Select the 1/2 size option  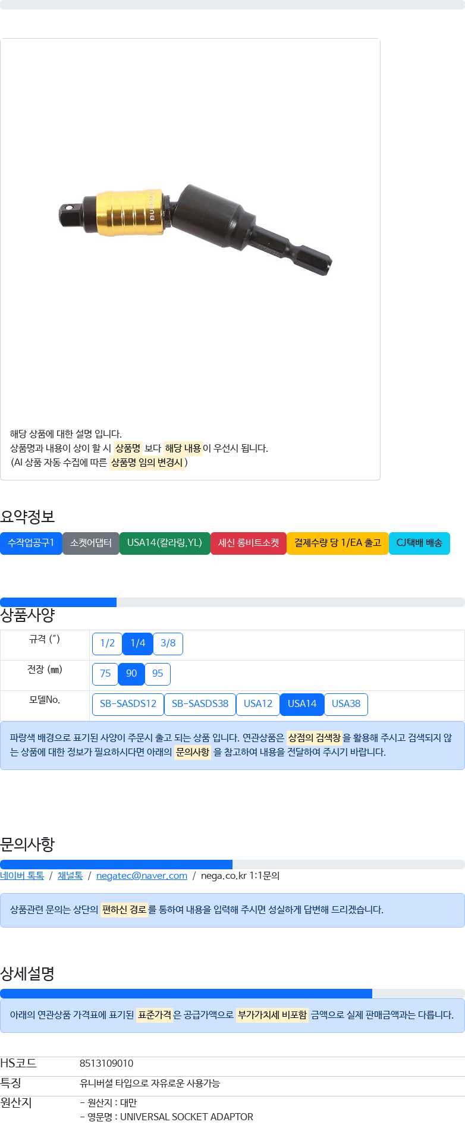point(107,643)
